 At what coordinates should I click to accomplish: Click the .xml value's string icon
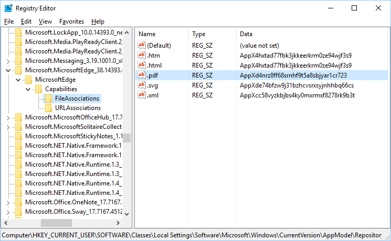pyautogui.click(x=141, y=95)
